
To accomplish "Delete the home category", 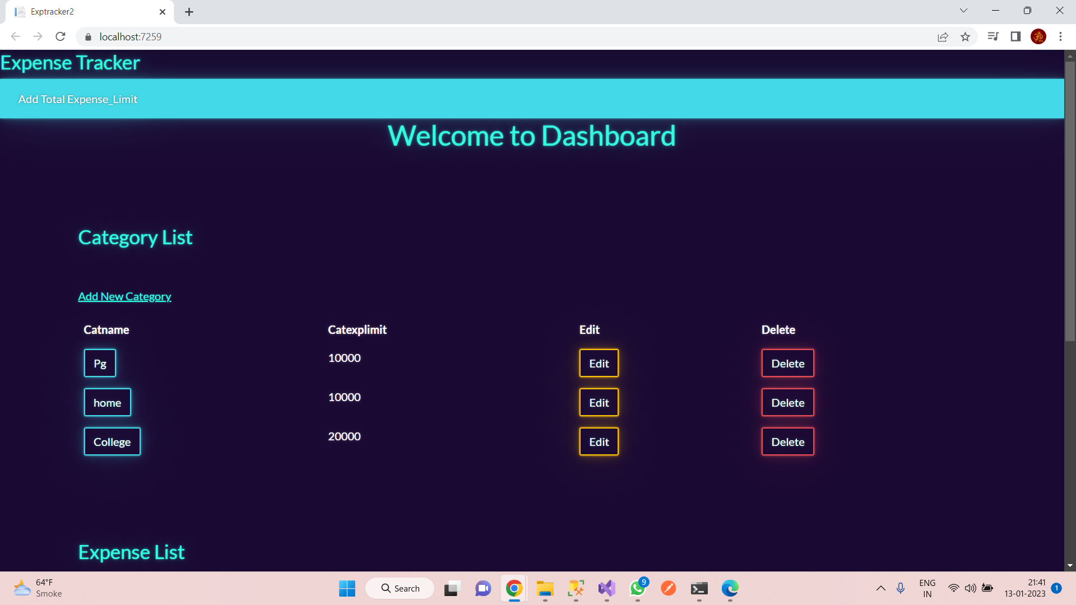I will click(787, 402).
